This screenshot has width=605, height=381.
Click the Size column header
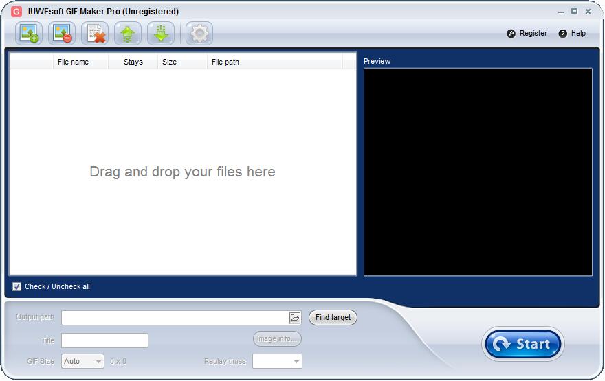[x=182, y=62]
